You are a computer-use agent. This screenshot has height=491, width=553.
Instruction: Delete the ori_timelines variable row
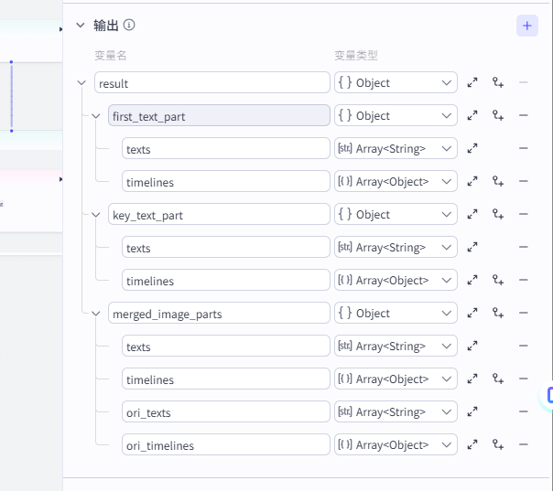pos(524,445)
